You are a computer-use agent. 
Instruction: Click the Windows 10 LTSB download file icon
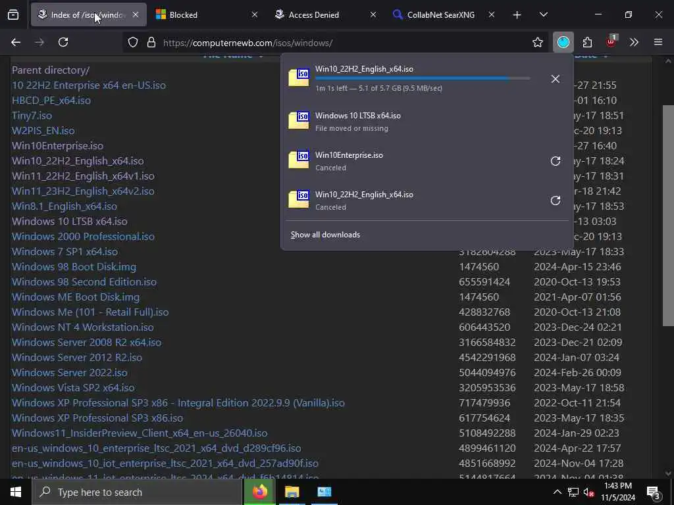point(299,121)
